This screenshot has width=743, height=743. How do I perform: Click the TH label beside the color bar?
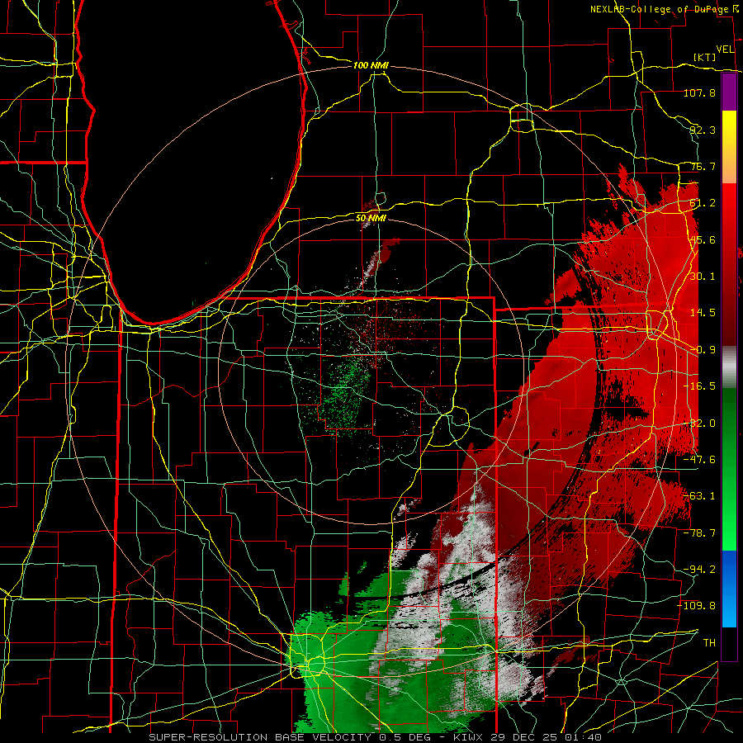pos(709,643)
